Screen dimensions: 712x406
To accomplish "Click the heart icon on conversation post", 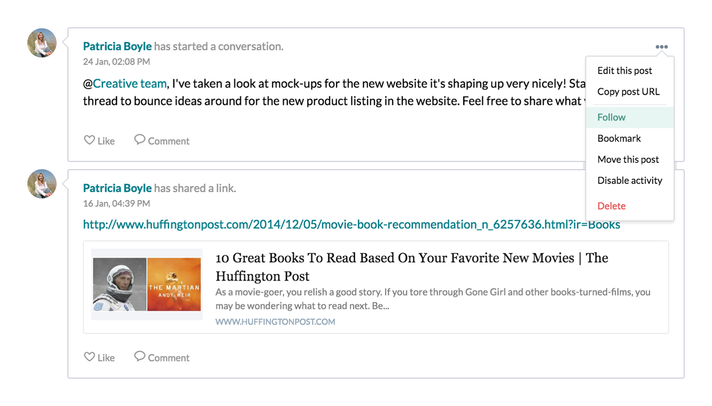I will click(x=90, y=140).
